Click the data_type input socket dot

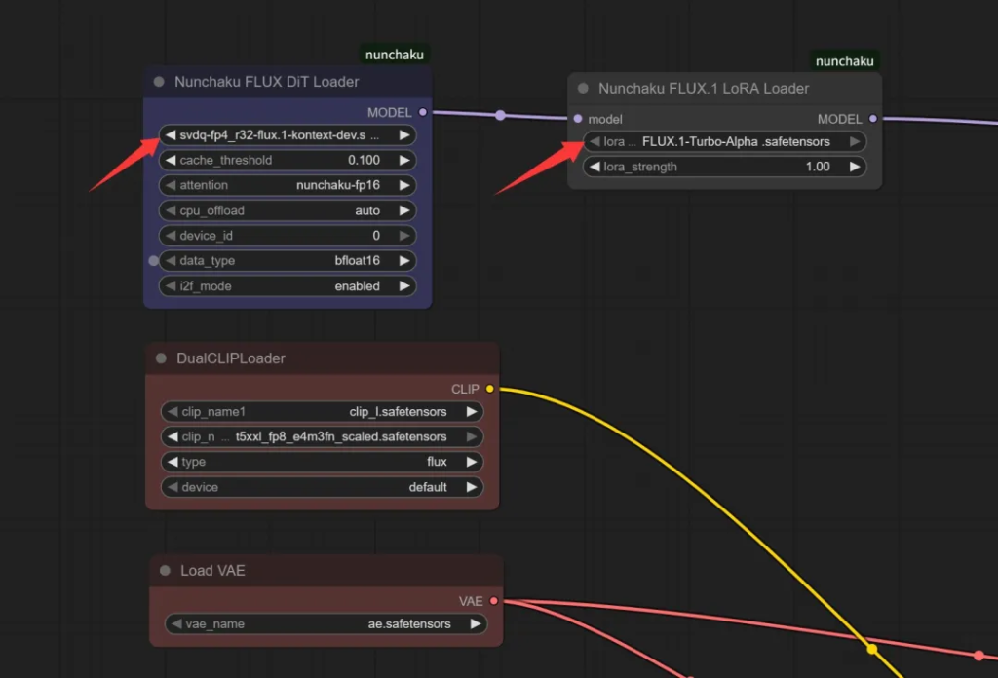(153, 261)
